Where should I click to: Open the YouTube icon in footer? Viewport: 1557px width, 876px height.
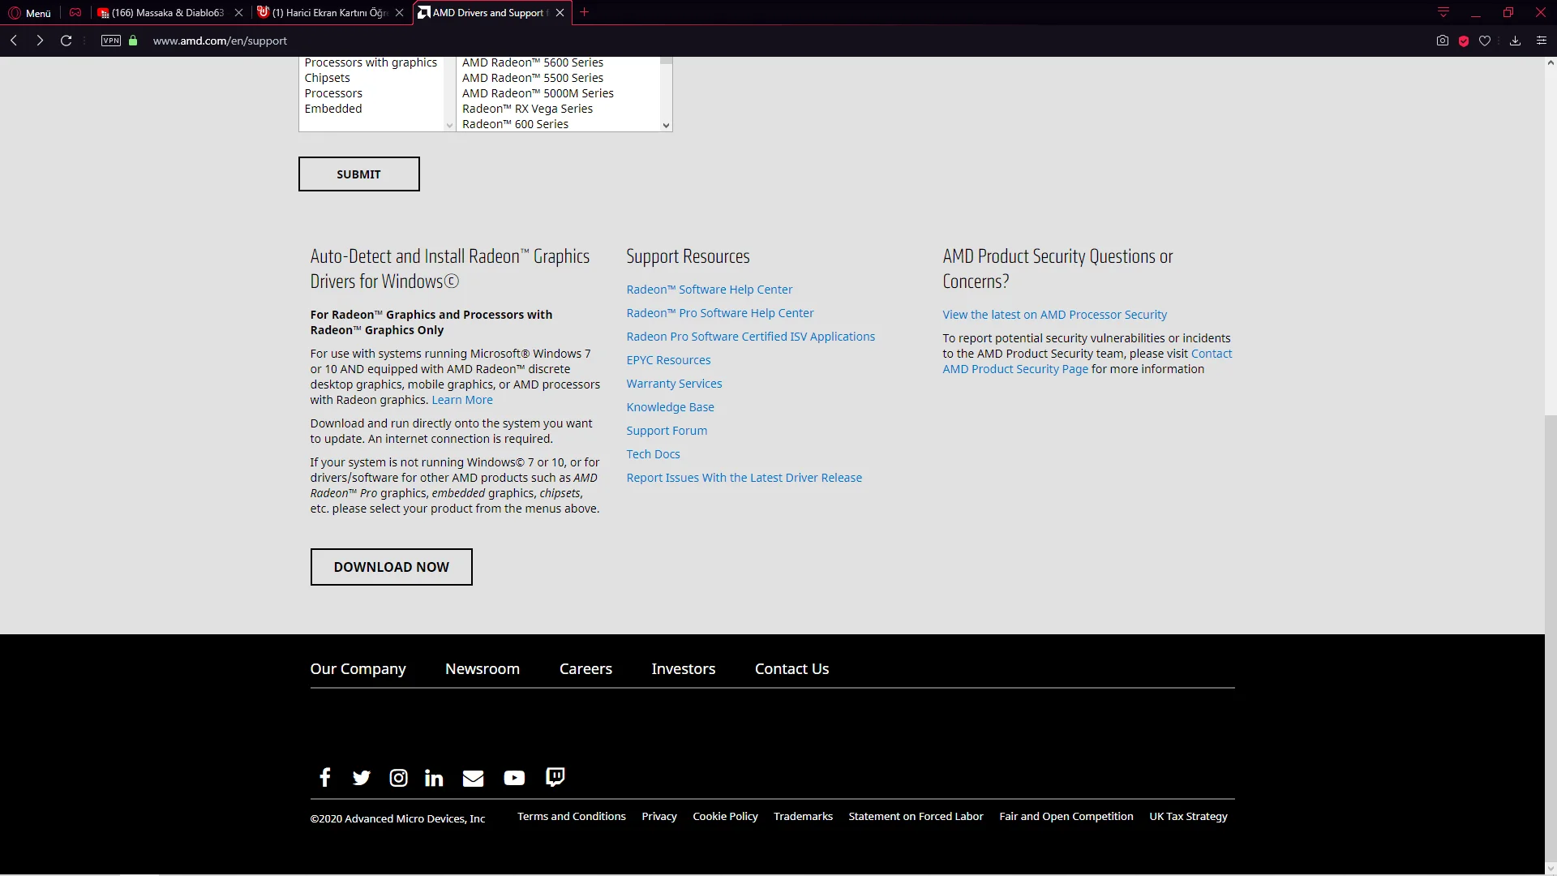coord(514,778)
